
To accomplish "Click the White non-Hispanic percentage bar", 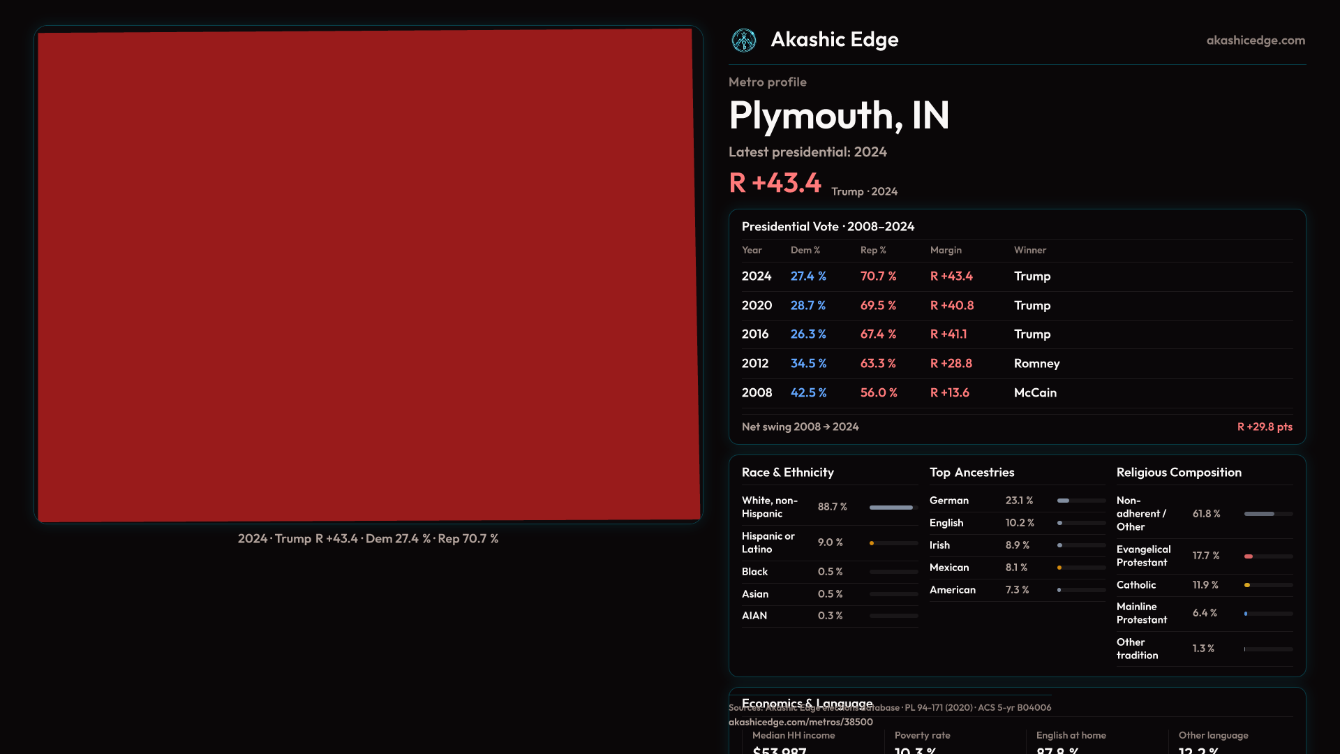I will (893, 508).
